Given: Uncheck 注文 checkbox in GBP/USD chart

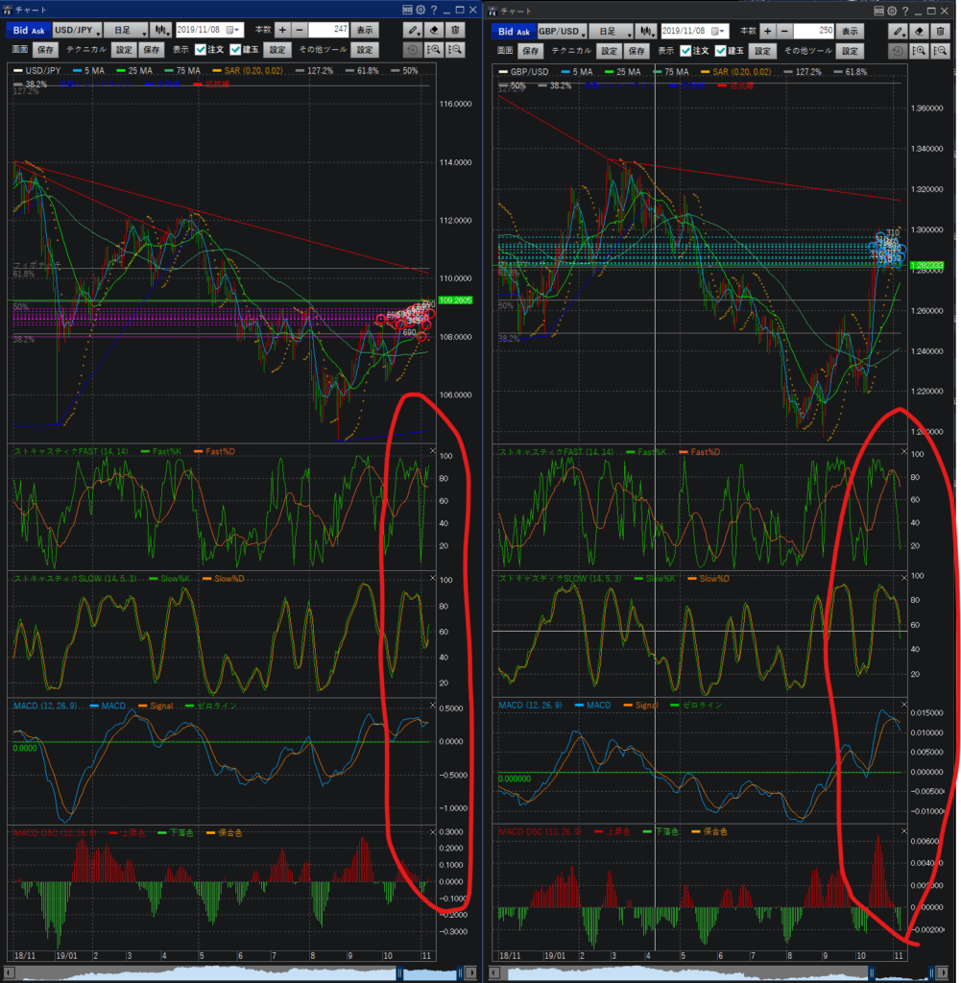Looking at the screenshot, I should click(x=685, y=50).
